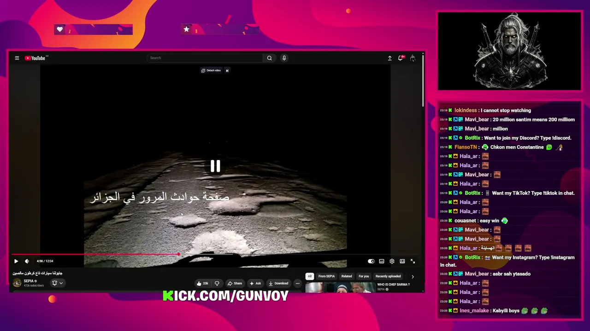Expand the SEPIA notification bell dropdown
Viewport: 590px width, 331px height.
(57, 283)
